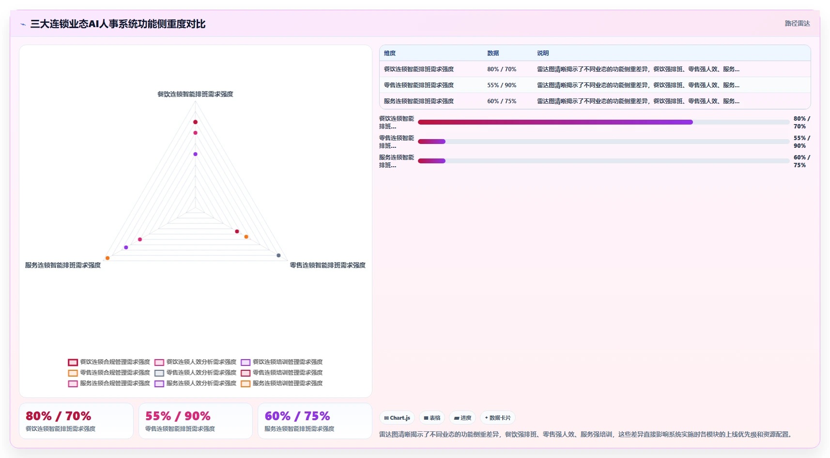Click the 餐饮连锁智能排班 progress bar

click(603, 122)
